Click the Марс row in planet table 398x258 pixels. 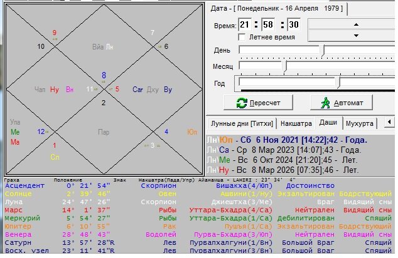(198, 210)
